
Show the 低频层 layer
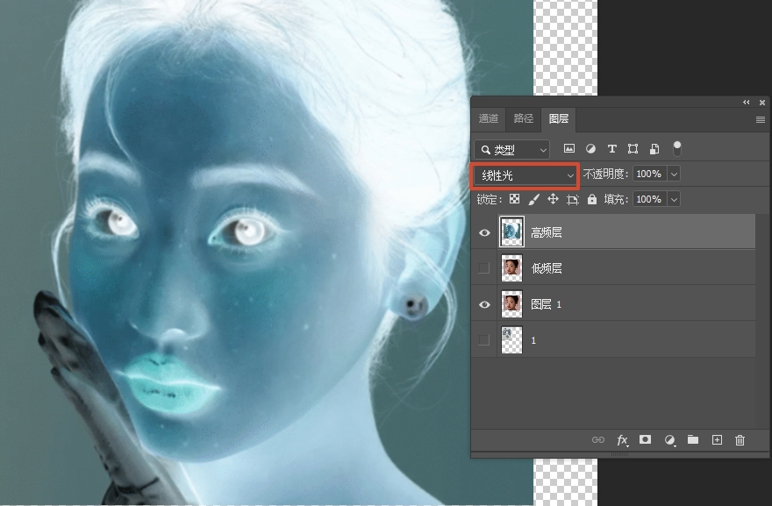tap(484, 268)
